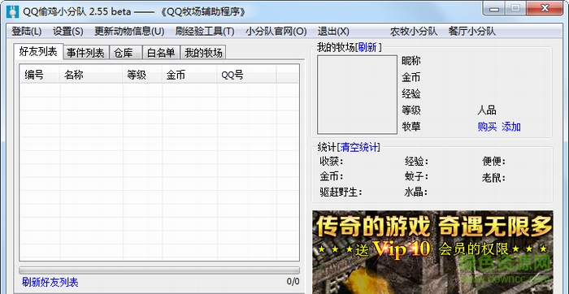Open the 登陆(L) menu

[x=27, y=32]
